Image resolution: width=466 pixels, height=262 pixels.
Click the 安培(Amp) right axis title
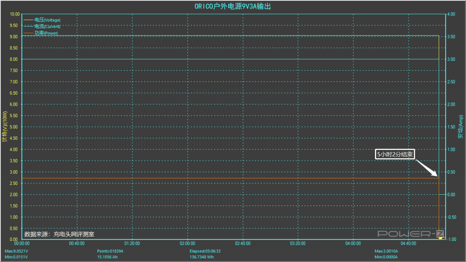coord(460,127)
